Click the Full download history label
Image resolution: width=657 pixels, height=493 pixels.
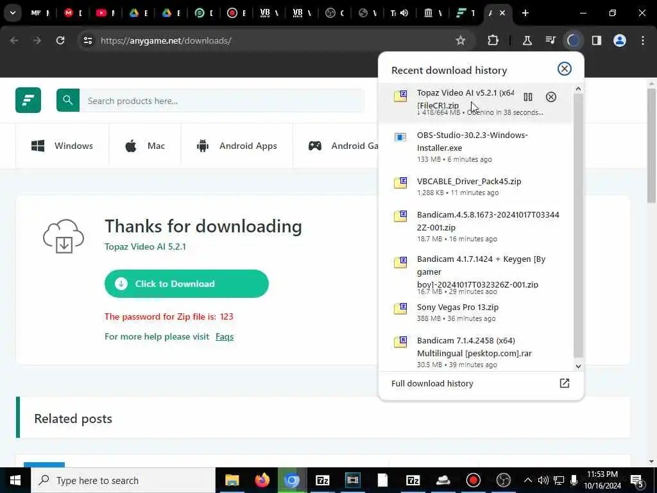[x=432, y=384]
